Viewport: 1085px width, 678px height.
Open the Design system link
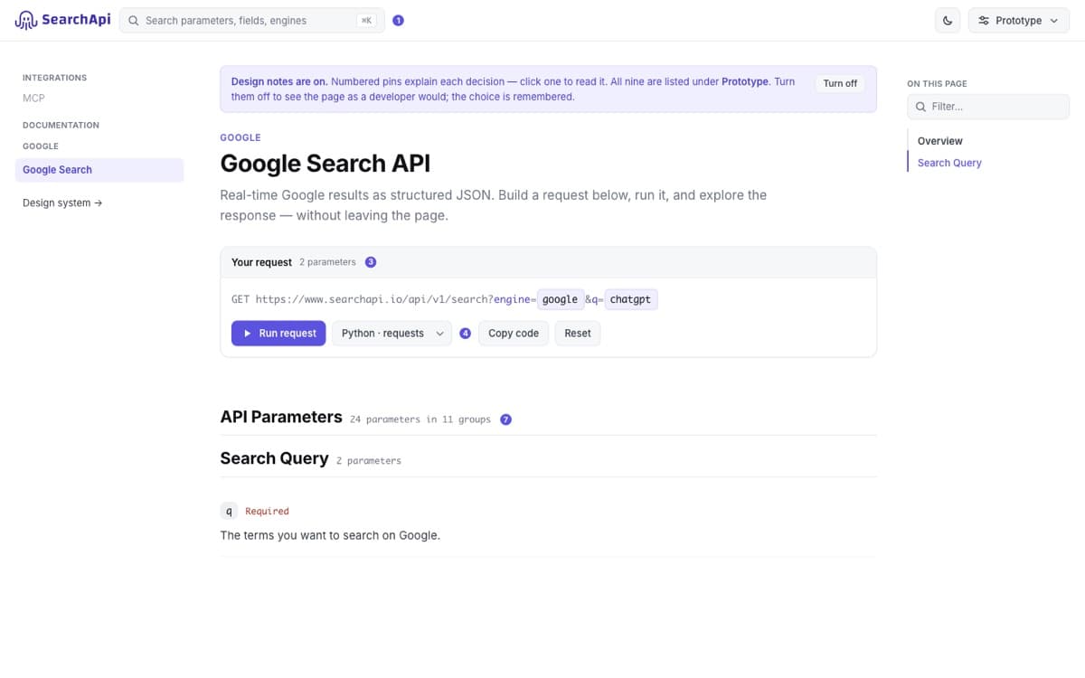(62, 202)
